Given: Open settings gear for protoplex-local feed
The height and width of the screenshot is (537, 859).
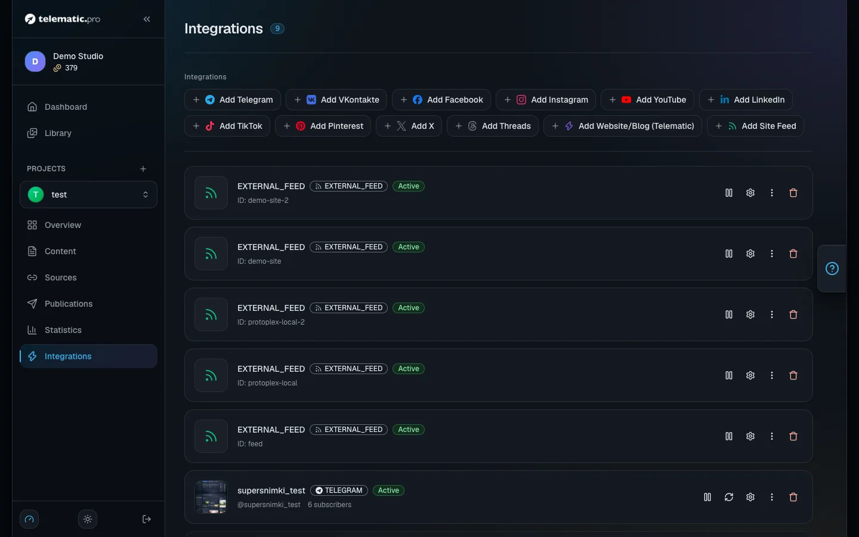Looking at the screenshot, I should pos(750,375).
